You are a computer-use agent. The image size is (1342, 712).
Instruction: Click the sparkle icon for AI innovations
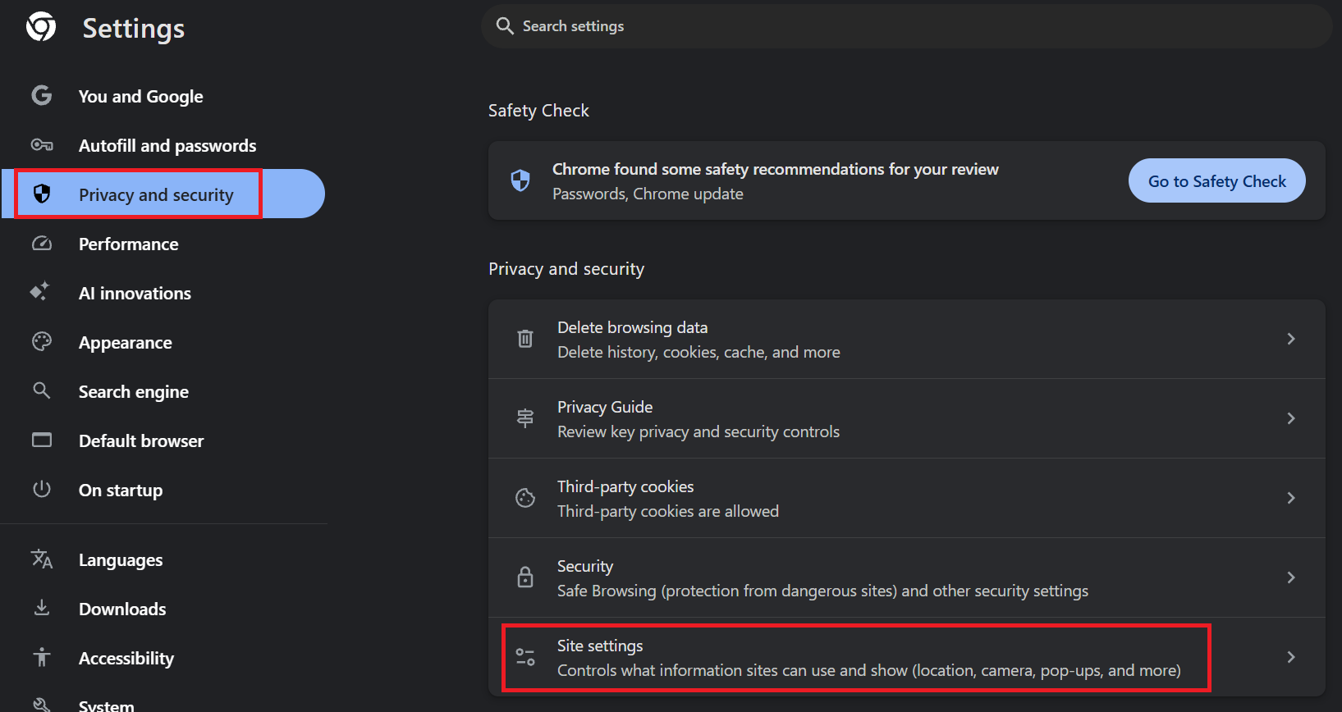[40, 292]
